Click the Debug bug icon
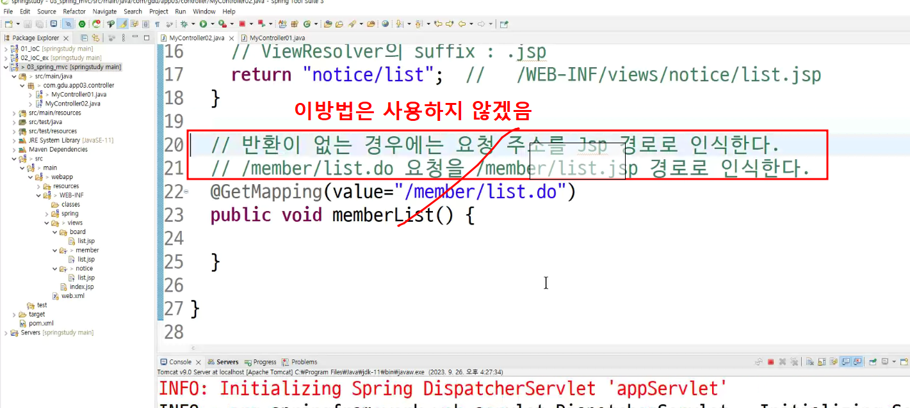910x408 pixels. (x=184, y=24)
